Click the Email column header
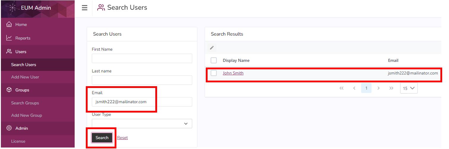The image size is (449, 149). (x=393, y=60)
